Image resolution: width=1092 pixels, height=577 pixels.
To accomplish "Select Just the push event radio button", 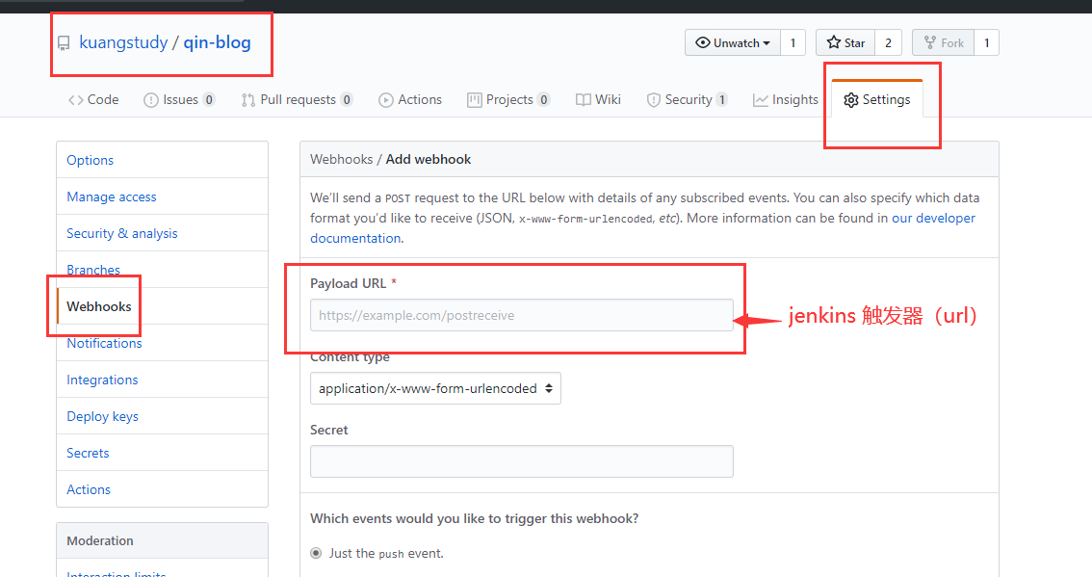I will pos(316,553).
